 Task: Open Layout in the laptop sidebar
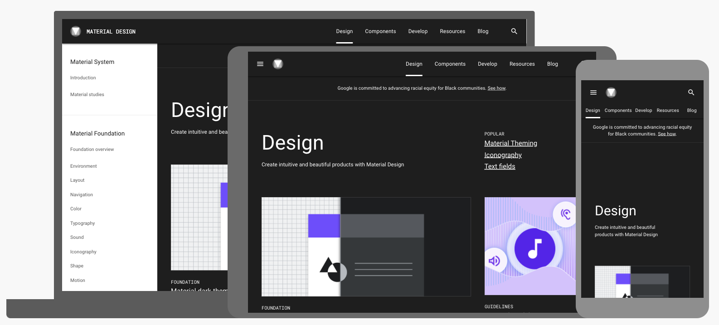tap(78, 180)
